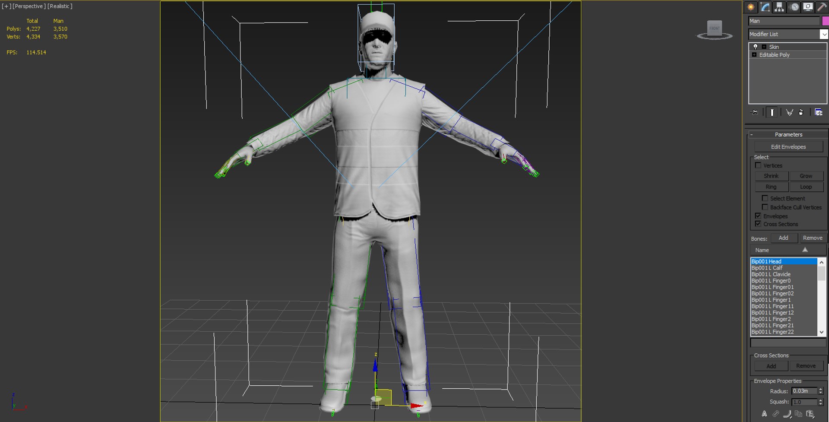The width and height of the screenshot is (829, 422).
Task: Sort bones by Name column header
Action: pyautogui.click(x=788, y=250)
